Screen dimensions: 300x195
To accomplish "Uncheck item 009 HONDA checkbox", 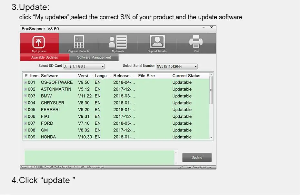I will pos(25,137).
